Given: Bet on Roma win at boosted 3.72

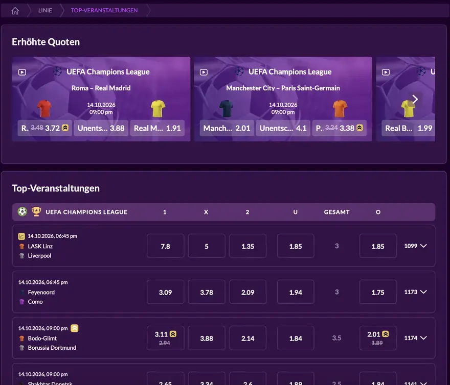Looking at the screenshot, I should (45, 128).
